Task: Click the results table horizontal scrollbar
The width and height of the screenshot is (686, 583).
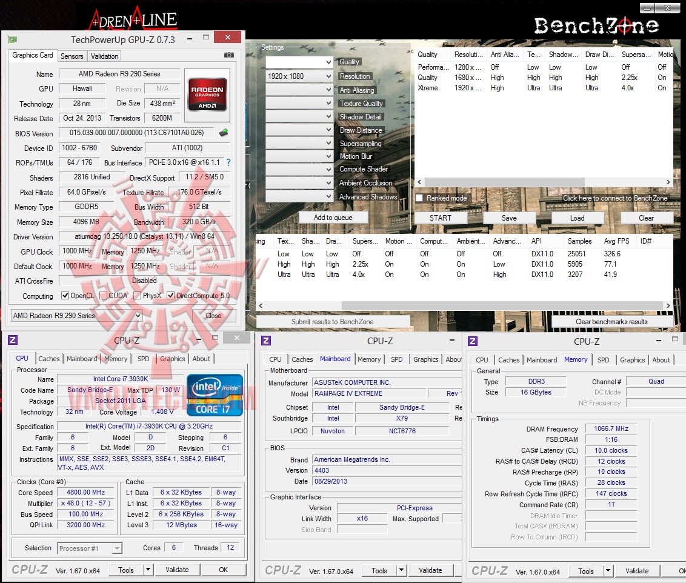Action: pos(502,305)
